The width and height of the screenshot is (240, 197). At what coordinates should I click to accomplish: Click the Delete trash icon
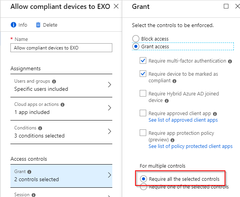(x=38, y=25)
